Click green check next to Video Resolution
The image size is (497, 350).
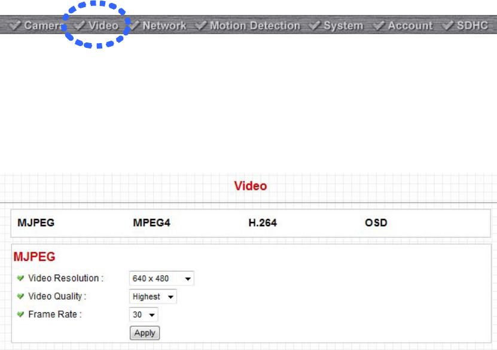pyautogui.click(x=20, y=278)
